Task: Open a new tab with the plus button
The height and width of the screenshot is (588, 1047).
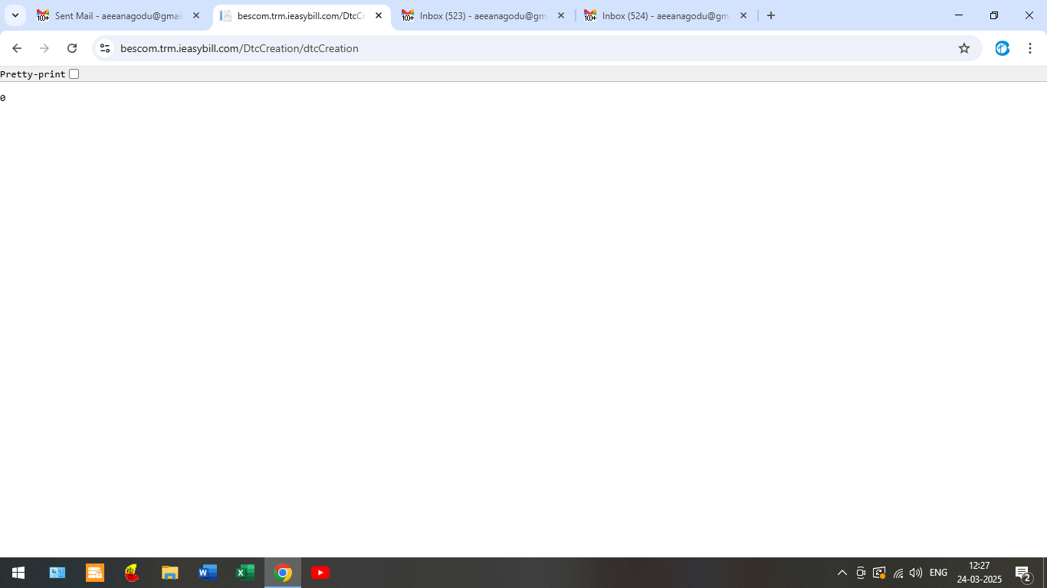Action: click(771, 15)
